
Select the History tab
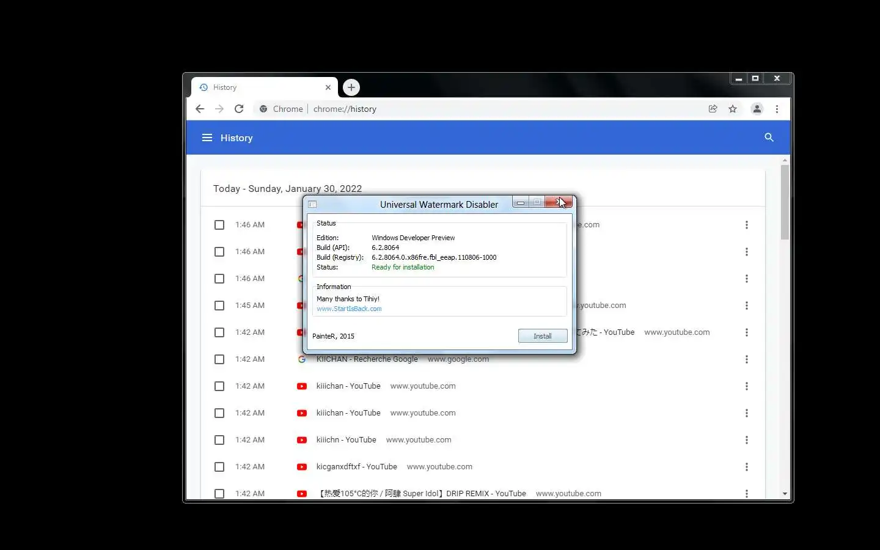click(x=264, y=87)
